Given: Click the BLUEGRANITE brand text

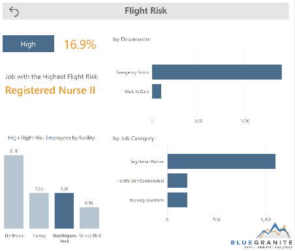Looking at the screenshot, I should [x=262, y=243].
